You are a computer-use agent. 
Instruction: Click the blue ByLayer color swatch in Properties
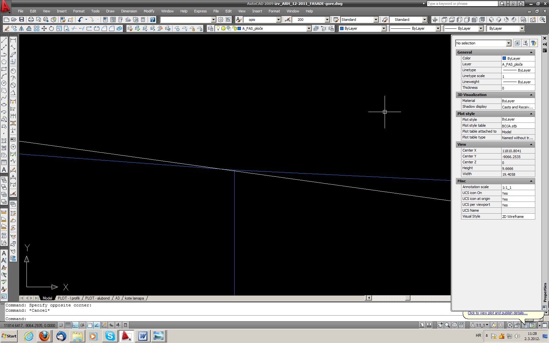[x=504, y=58]
